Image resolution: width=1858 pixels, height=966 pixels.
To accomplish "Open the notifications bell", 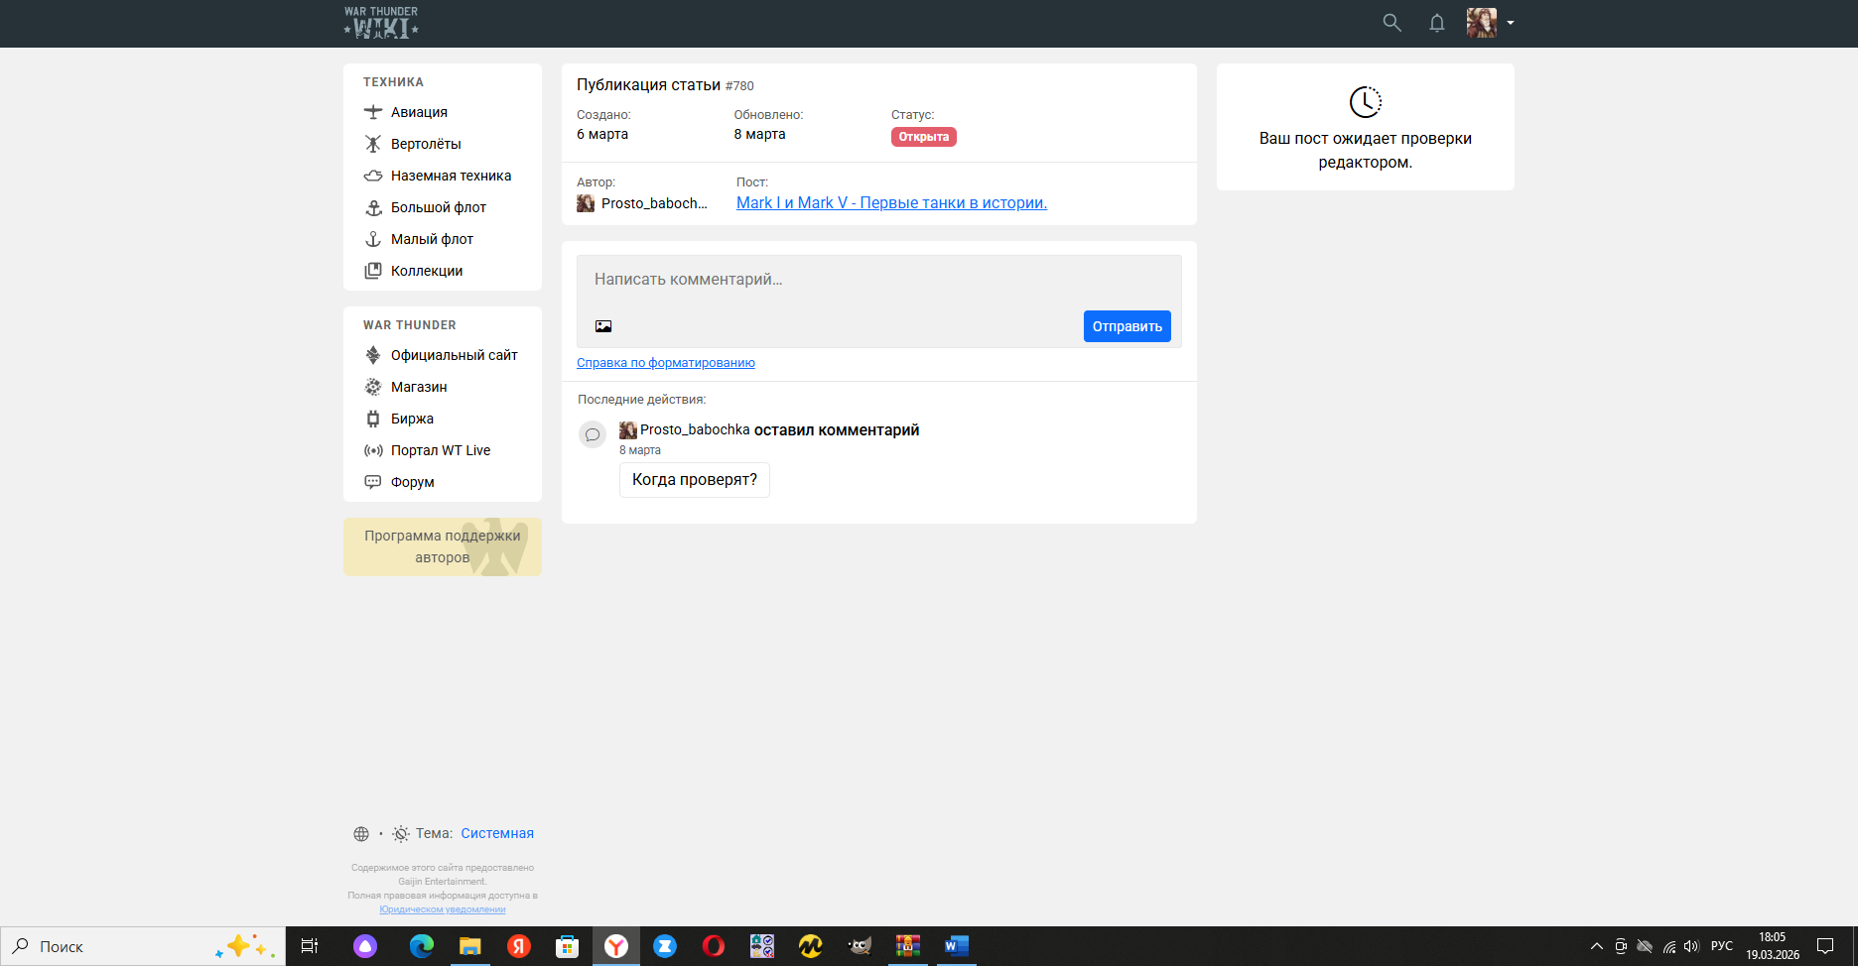I will pyautogui.click(x=1436, y=23).
